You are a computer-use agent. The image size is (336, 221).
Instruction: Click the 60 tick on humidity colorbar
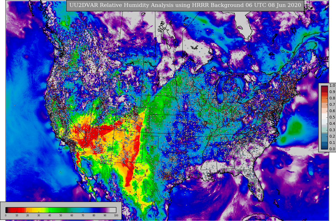click(72, 215)
